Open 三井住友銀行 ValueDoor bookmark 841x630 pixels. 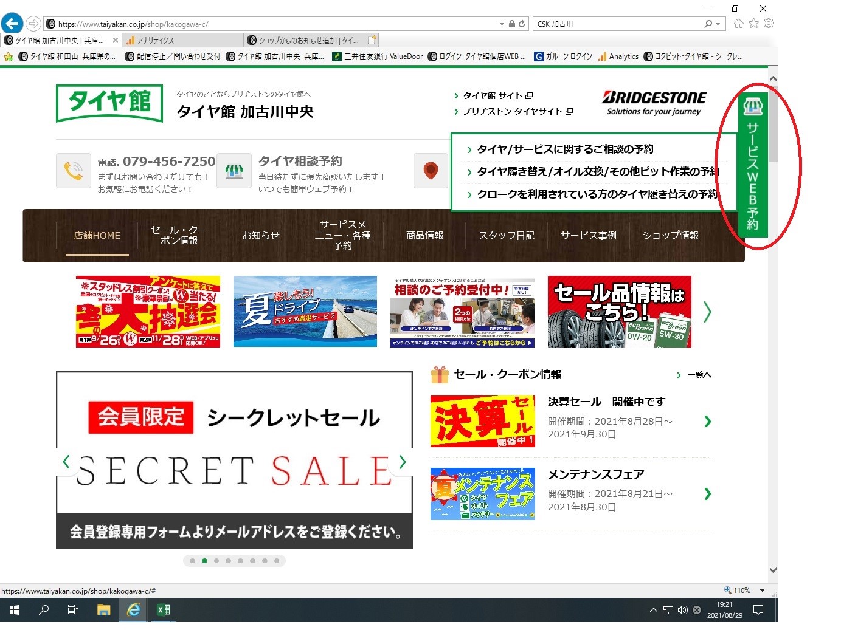pyautogui.click(x=378, y=56)
